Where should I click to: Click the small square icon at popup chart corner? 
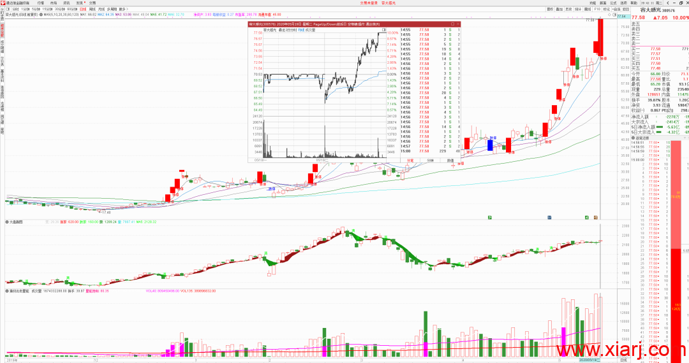[x=383, y=30]
